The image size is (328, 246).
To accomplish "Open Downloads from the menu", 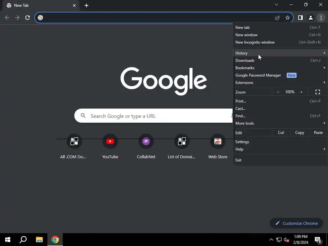I will coord(280,61).
